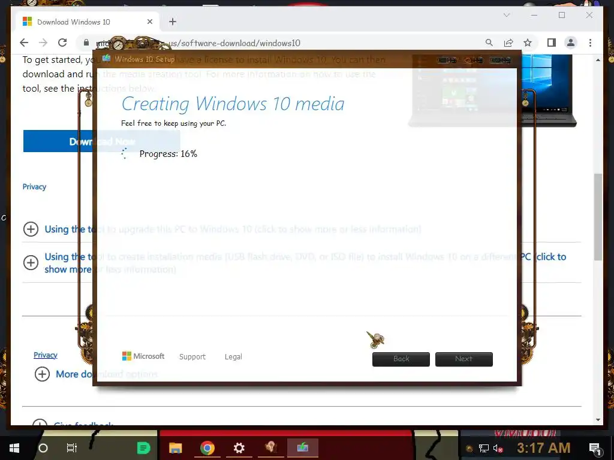Open File Explorer from the taskbar
614x460 pixels.
click(176, 448)
